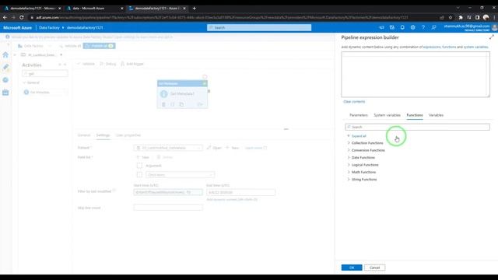Viewport: 498px width, 280px height.
Task: Tick the Argument checkbox in Field list
Action: (139, 166)
